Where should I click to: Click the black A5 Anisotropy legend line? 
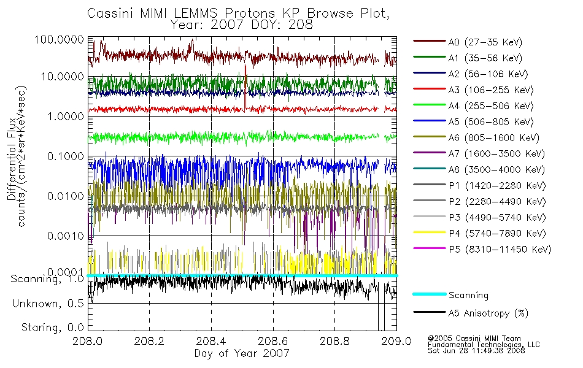coord(429,312)
